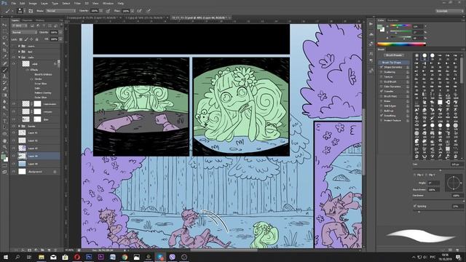Open the File menu

[14, 3]
